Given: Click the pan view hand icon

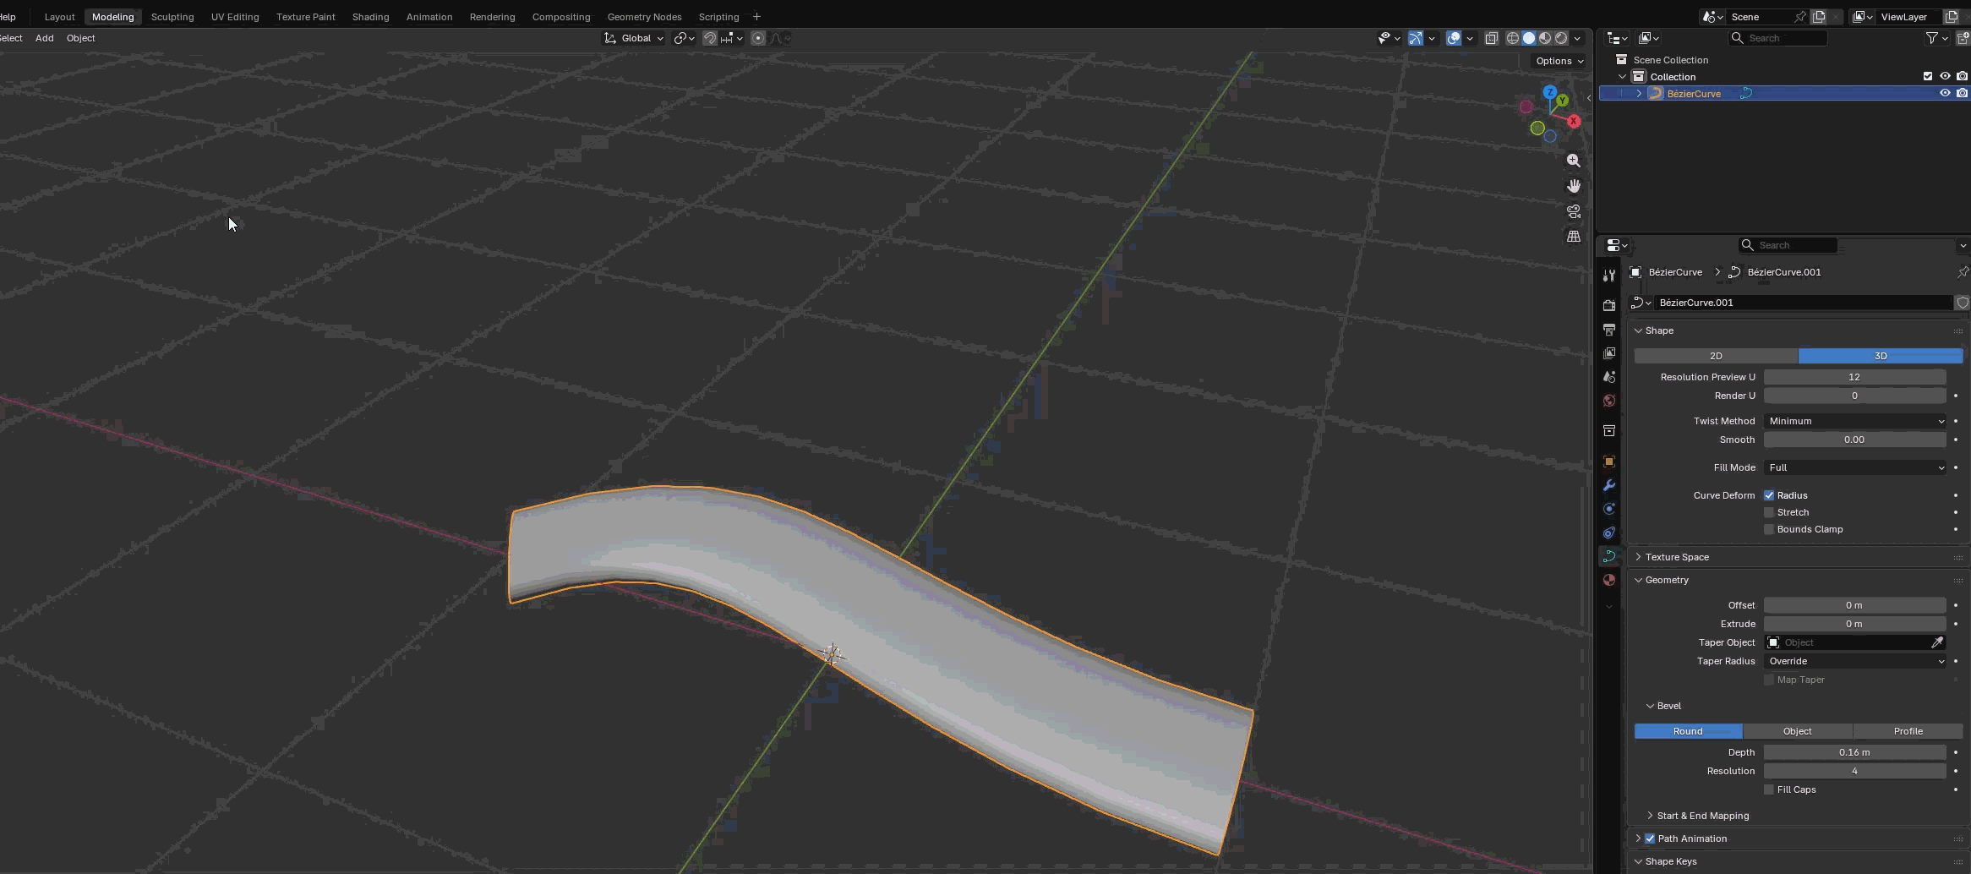Looking at the screenshot, I should (1573, 186).
